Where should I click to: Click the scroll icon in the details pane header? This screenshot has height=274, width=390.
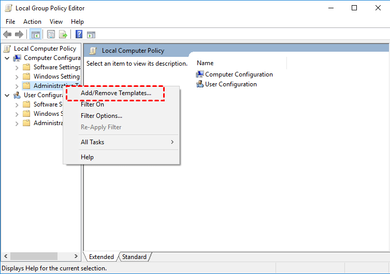coord(93,51)
